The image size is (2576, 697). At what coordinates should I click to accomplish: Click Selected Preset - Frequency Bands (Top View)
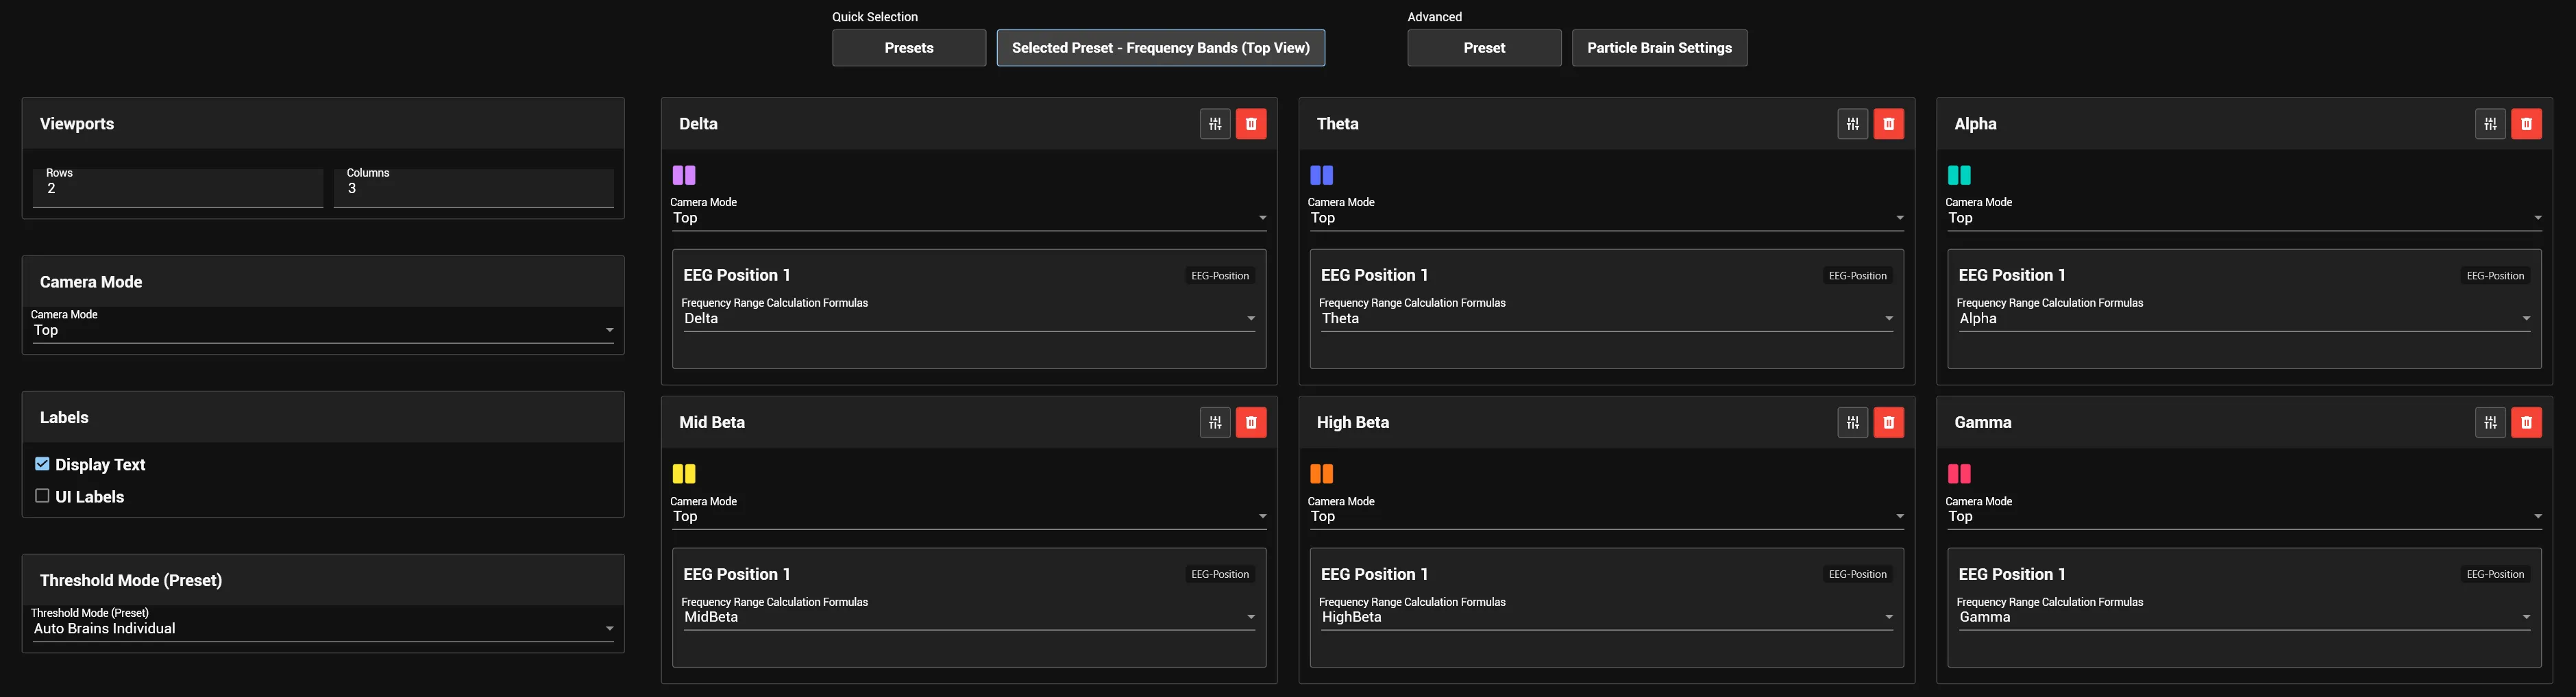coord(1161,48)
